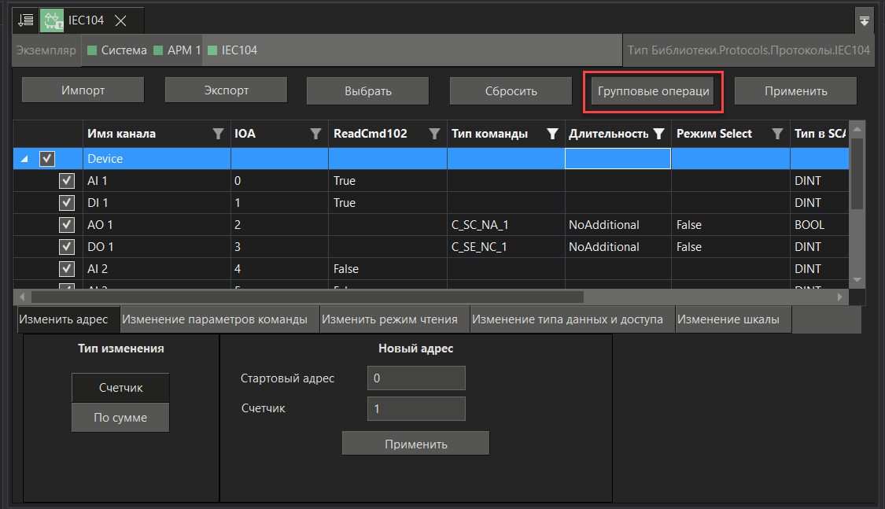Click the Стартовый адрес input field
Screen dimensions: 885x509
(416, 378)
